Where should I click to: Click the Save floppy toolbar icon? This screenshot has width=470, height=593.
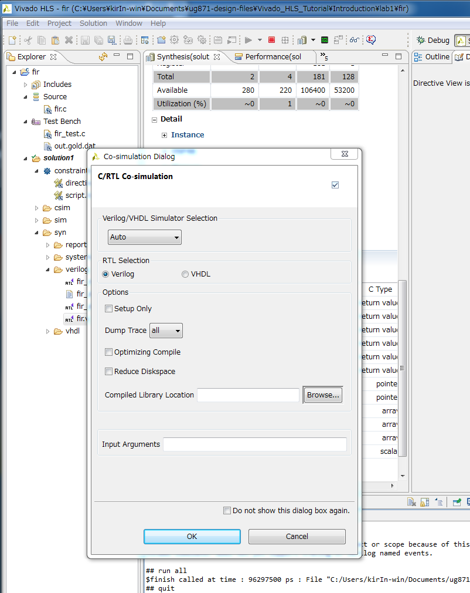tap(85, 40)
